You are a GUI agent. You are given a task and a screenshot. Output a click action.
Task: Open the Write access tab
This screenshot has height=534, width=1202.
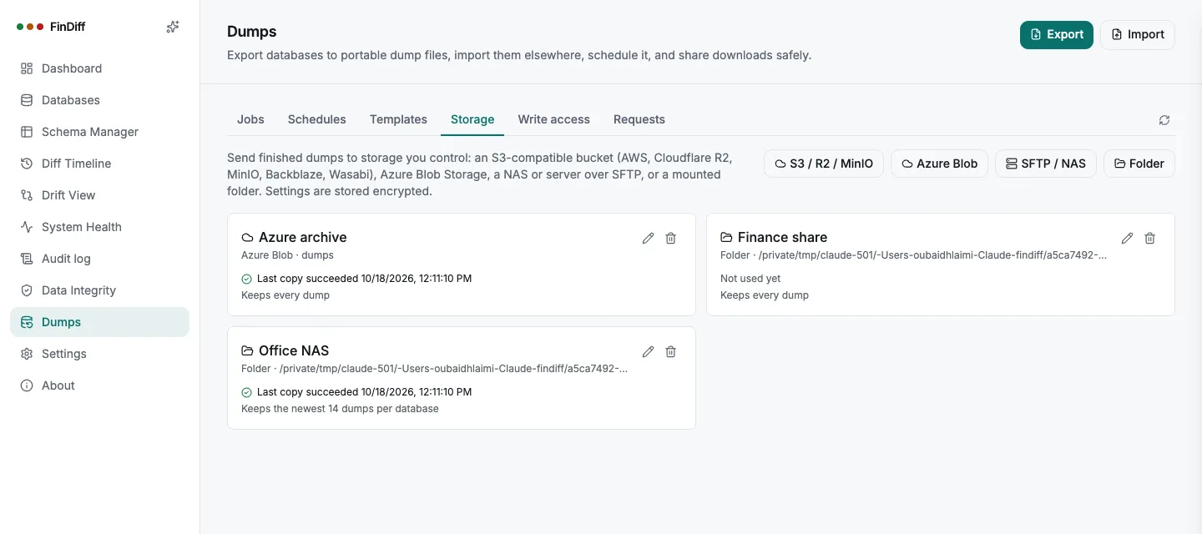553,119
